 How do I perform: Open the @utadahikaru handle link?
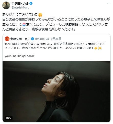click(x=20, y=7)
